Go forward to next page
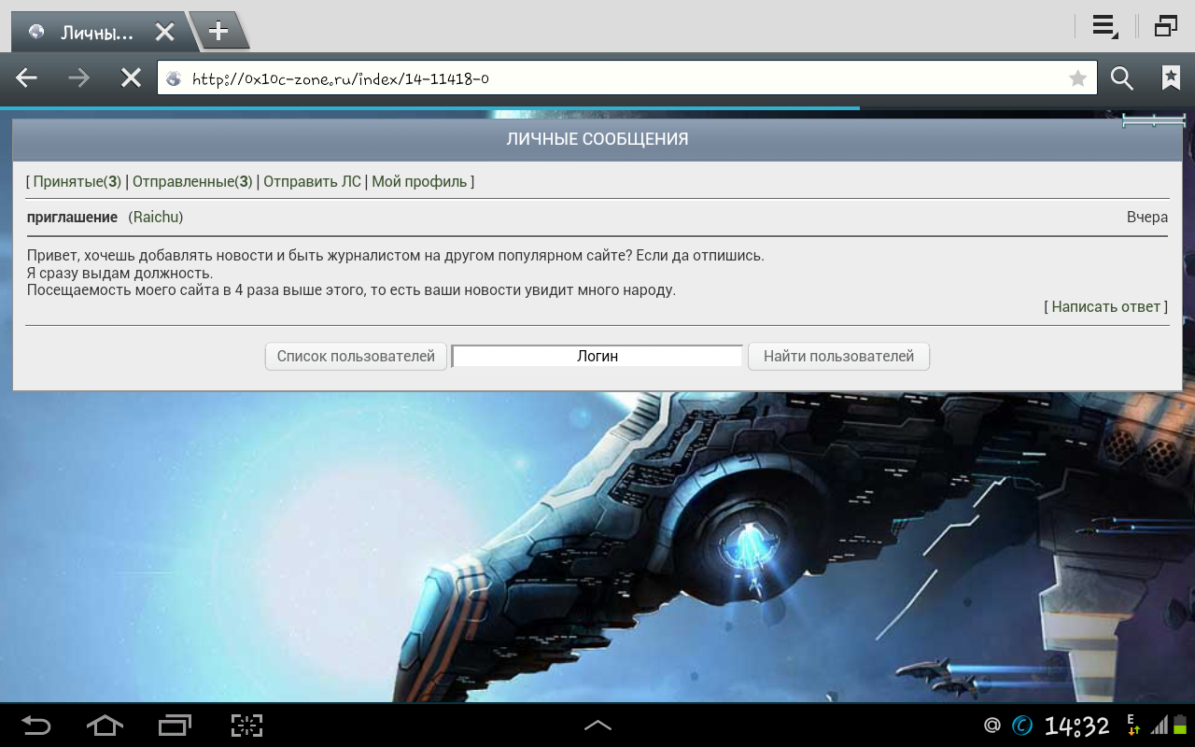Viewport: 1195px width, 747px height. pyautogui.click(x=79, y=78)
